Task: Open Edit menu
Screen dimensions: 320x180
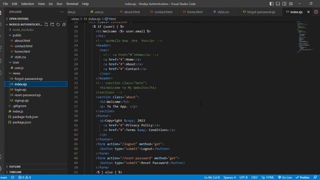Action: pos(14,3)
